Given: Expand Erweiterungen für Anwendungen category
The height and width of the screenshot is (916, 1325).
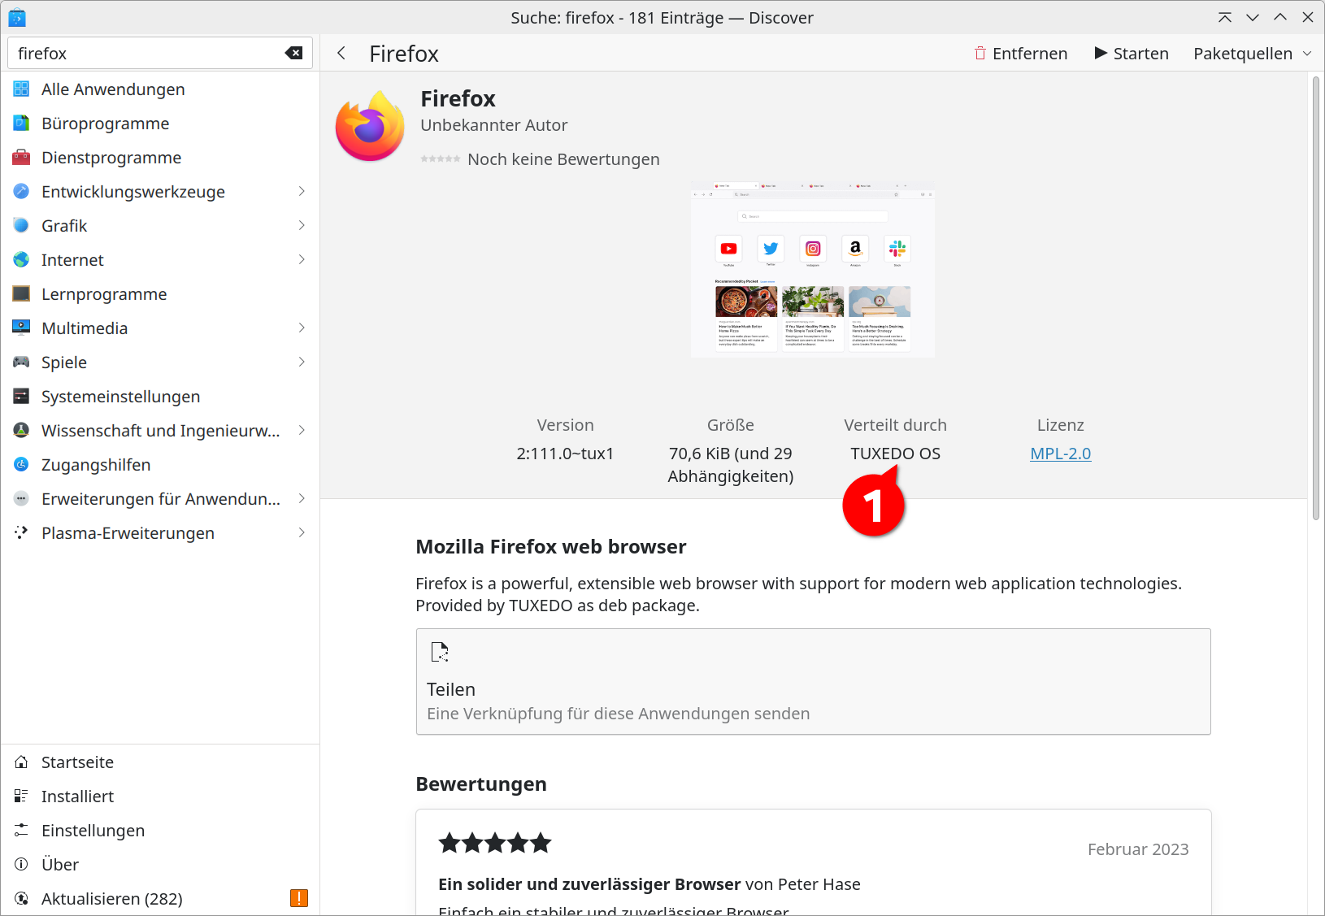Looking at the screenshot, I should point(302,498).
